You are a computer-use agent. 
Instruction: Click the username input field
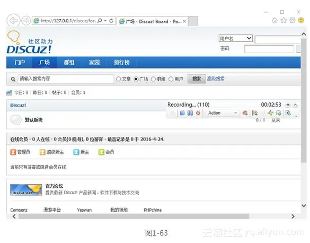coord(278,40)
